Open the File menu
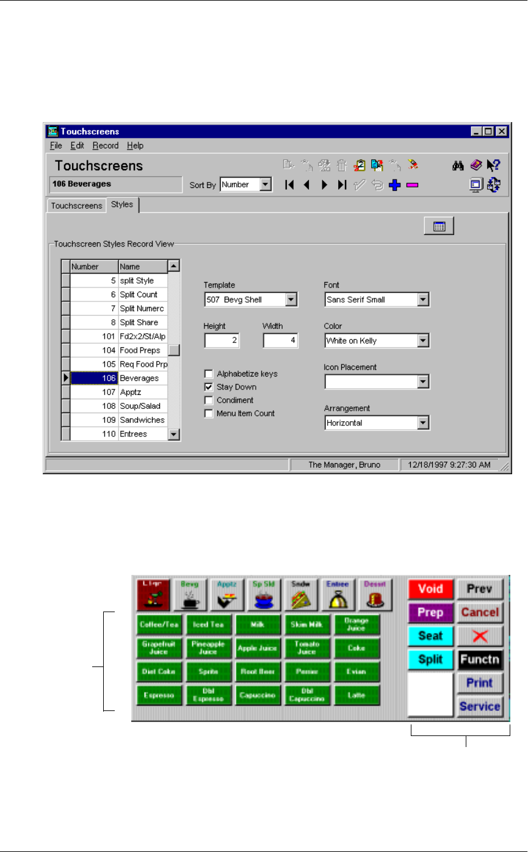The height and width of the screenshot is (852, 528). [x=56, y=145]
